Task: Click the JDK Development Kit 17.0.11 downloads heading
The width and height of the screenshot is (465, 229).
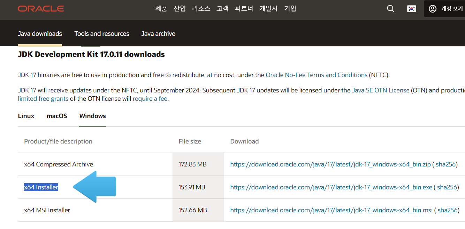Action: coord(91,55)
